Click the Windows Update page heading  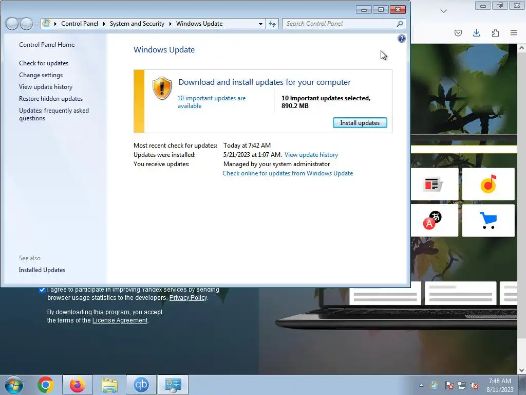click(164, 50)
